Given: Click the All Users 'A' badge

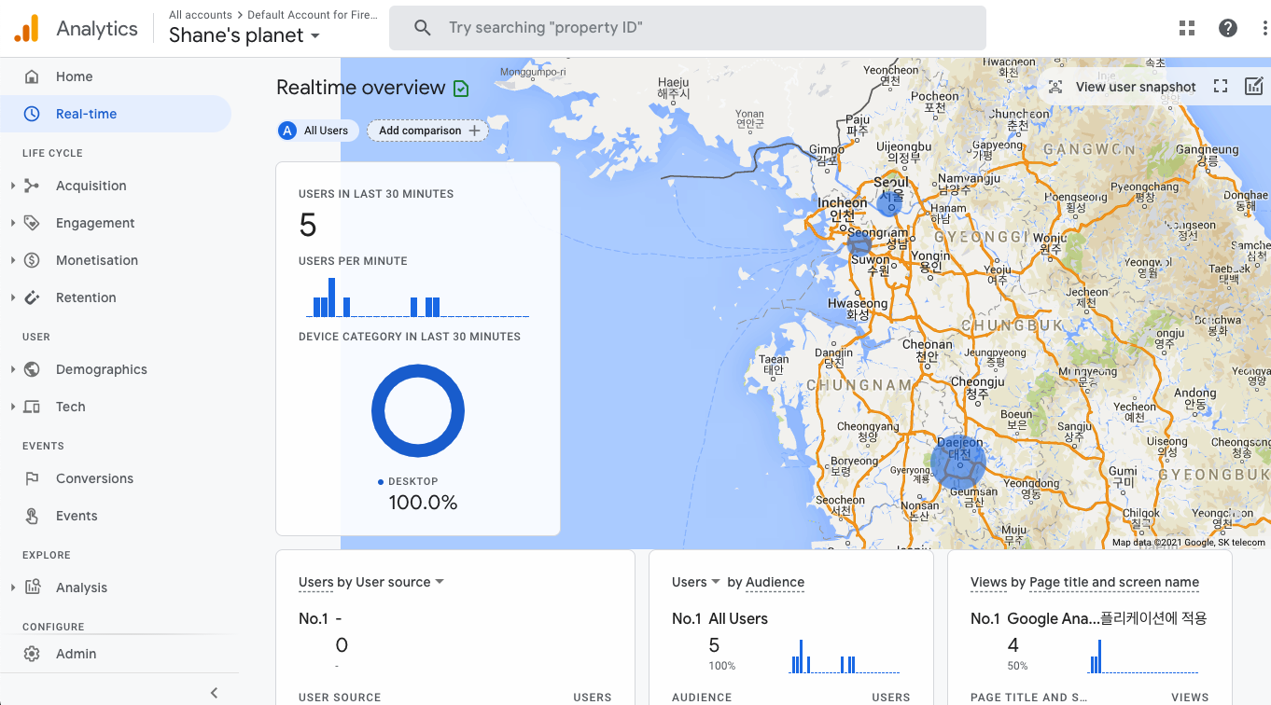Looking at the screenshot, I should coord(287,131).
